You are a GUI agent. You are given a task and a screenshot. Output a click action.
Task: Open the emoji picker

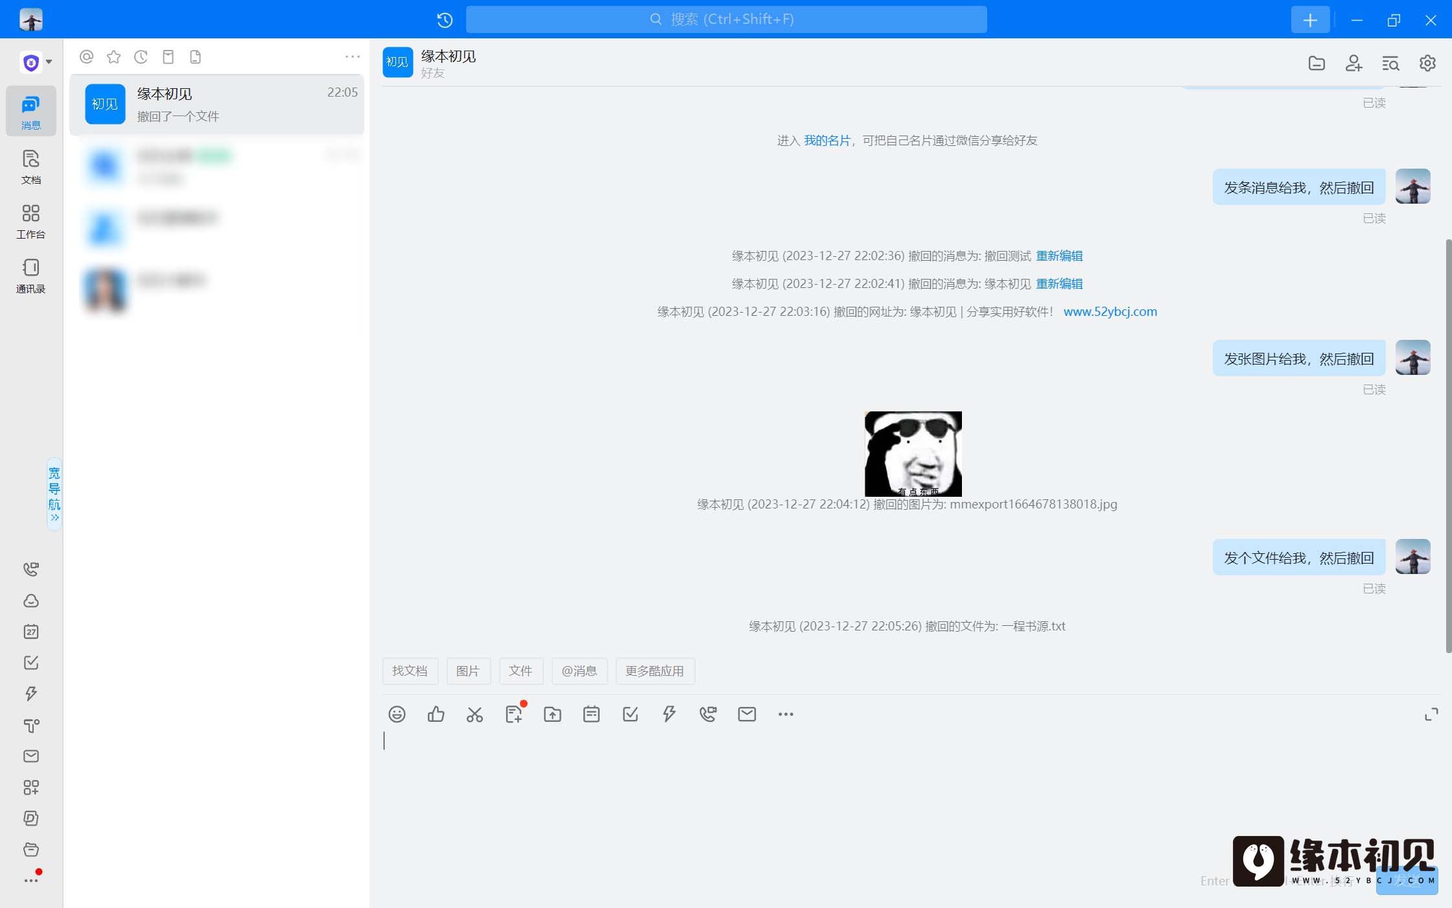pyautogui.click(x=397, y=714)
